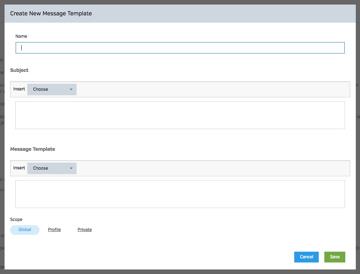This screenshot has width=360, height=274.
Task: Switch scope to Profile
Action: click(x=54, y=230)
